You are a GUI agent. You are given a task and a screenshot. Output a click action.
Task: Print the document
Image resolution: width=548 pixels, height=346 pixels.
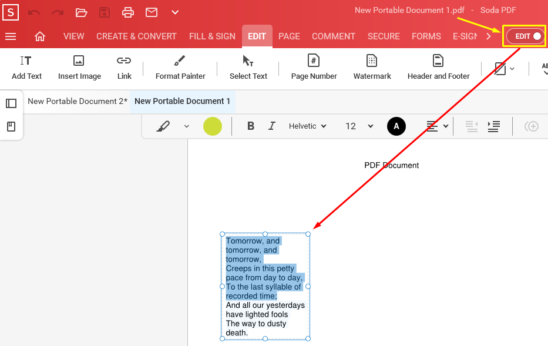pos(128,13)
